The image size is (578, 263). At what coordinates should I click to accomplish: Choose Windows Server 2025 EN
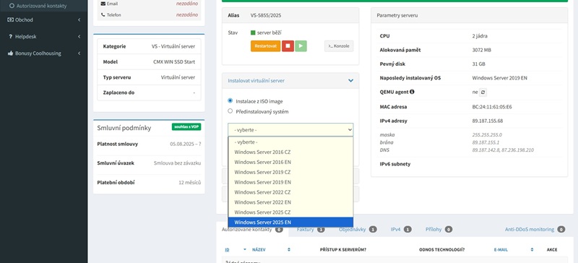(290, 222)
